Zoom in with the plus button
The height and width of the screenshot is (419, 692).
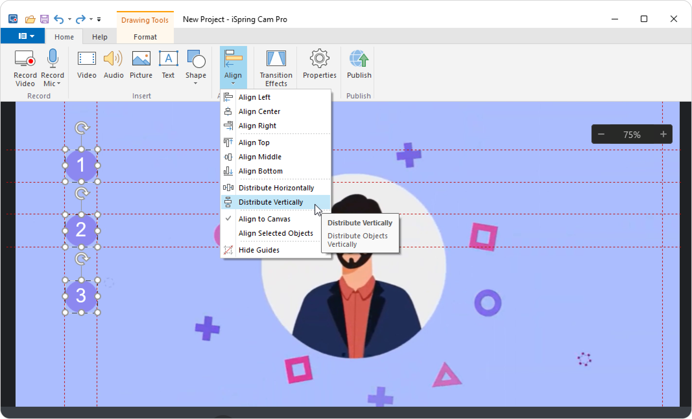(x=663, y=134)
